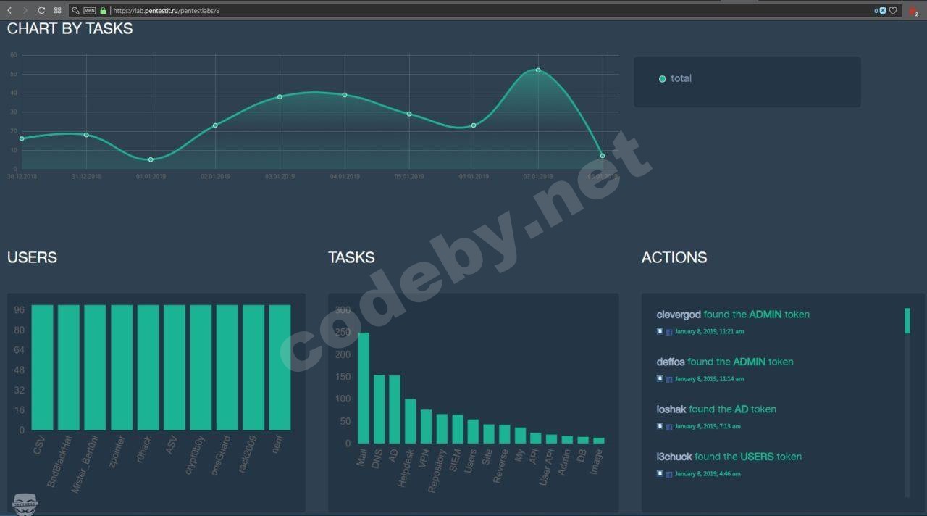Click the r0hack bar in Users chart
This screenshot has width=927, height=516.
148,367
